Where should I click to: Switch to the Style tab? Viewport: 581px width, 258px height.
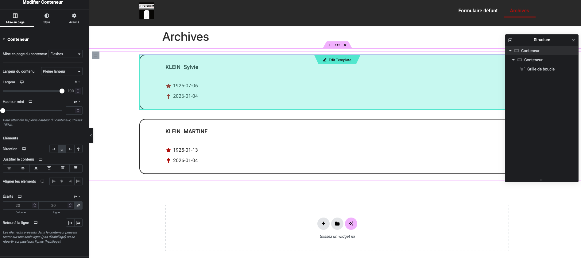[x=47, y=18]
